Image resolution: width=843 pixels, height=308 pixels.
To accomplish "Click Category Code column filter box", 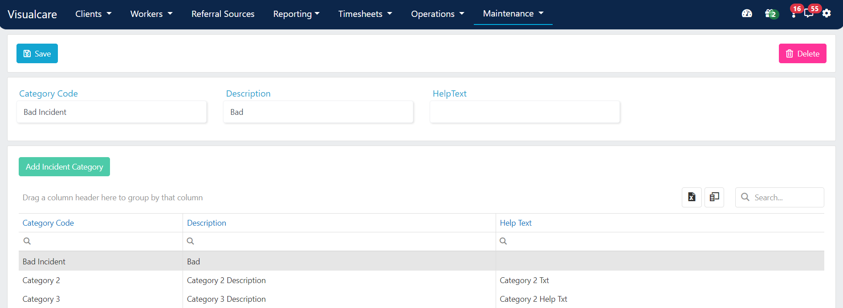I will pos(101,241).
